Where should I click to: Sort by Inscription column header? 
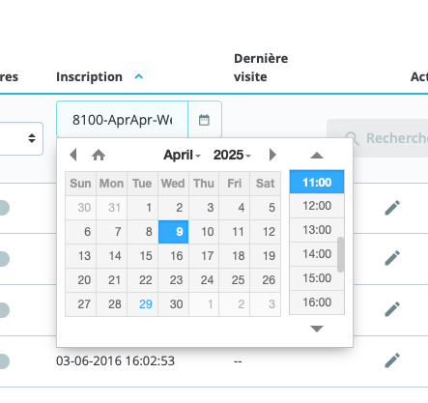coord(89,77)
